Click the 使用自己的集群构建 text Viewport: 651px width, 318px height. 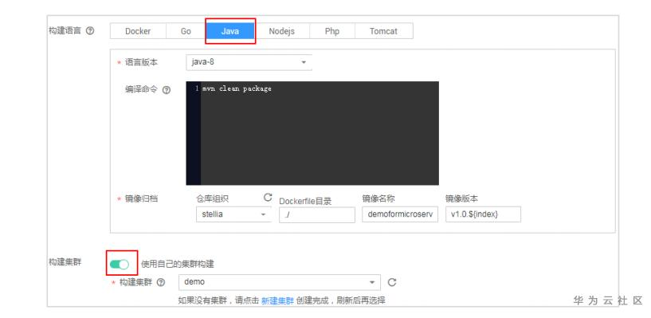pyautogui.click(x=178, y=264)
